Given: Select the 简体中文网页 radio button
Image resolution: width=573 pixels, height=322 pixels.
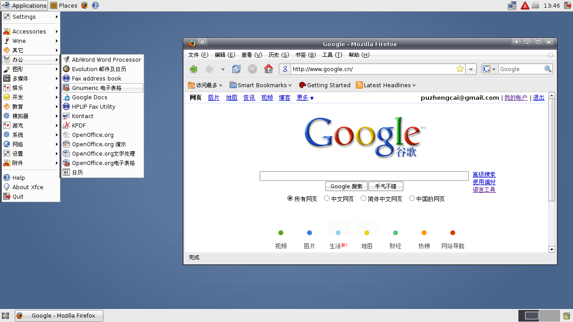Looking at the screenshot, I should (x=363, y=198).
